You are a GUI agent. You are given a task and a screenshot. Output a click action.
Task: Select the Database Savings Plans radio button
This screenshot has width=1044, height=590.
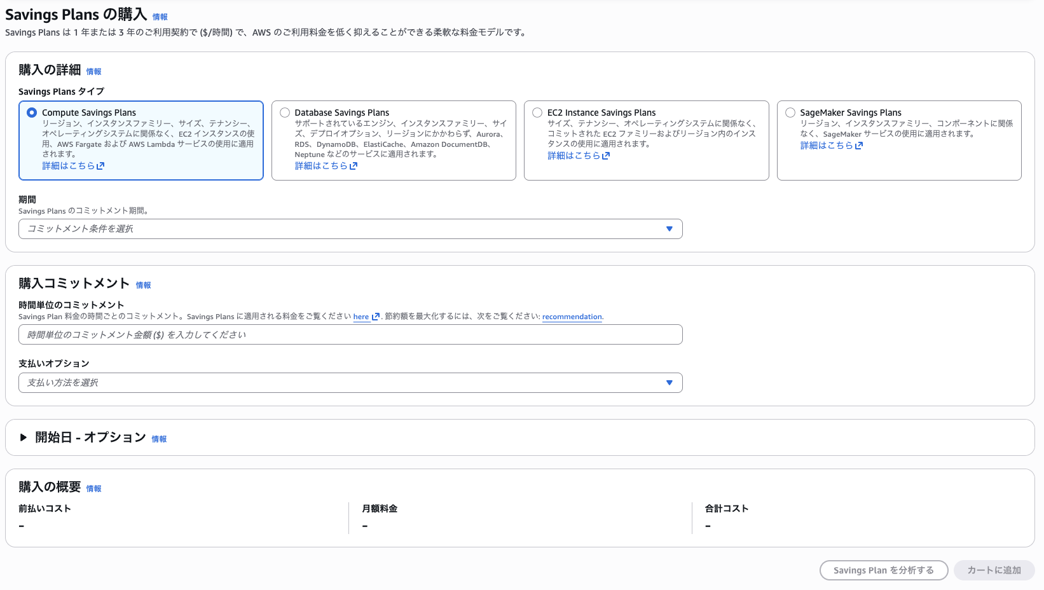(x=284, y=112)
